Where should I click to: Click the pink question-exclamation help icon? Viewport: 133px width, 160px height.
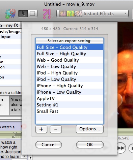[x=47, y=14]
